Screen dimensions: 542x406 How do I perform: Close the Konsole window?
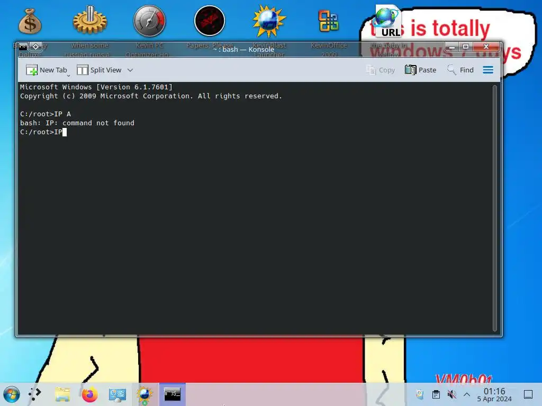click(x=486, y=47)
